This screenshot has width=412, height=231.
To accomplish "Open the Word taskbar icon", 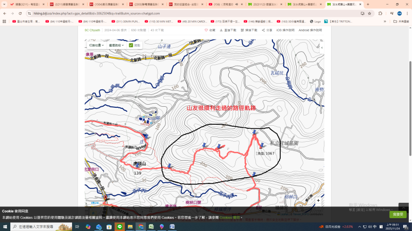I will [172, 226].
